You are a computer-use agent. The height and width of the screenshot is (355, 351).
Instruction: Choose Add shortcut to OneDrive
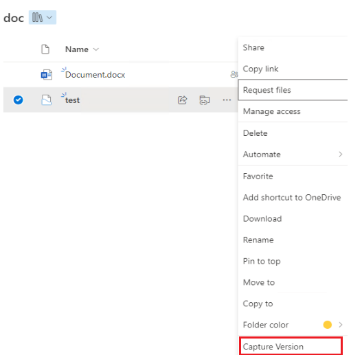pyautogui.click(x=292, y=197)
